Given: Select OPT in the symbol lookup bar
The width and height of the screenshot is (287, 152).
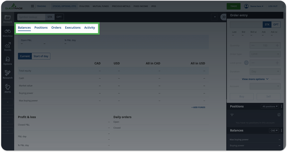Looking at the screenshot, I should [59, 17].
